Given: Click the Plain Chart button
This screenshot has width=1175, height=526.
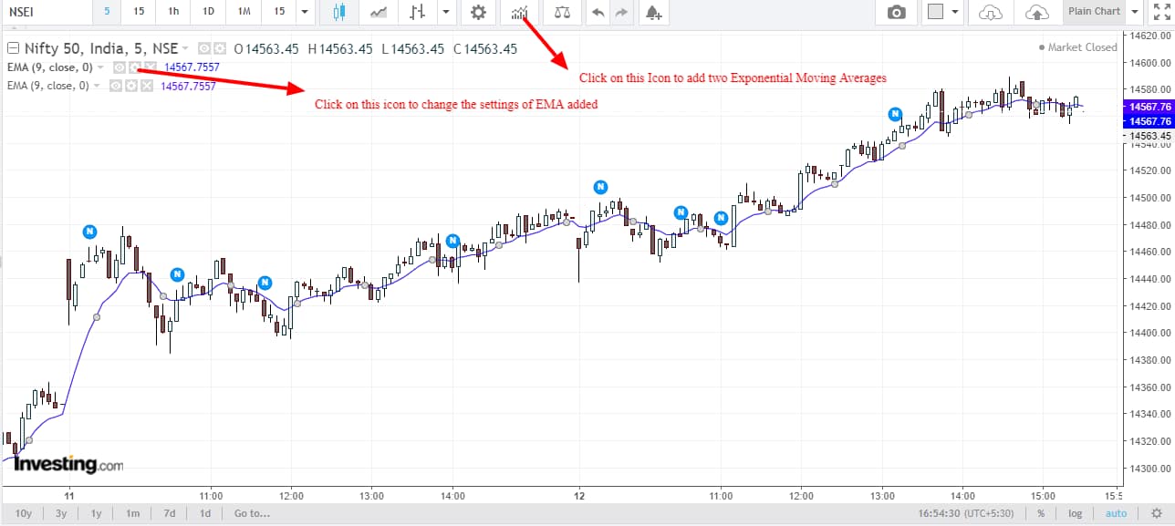Looking at the screenshot, I should (1094, 11).
